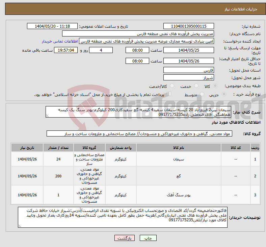Image resolution: width=266 pixels, height=247 pixels.
Task: Select the جزیی purchase type radio
Action: click(x=224, y=94)
